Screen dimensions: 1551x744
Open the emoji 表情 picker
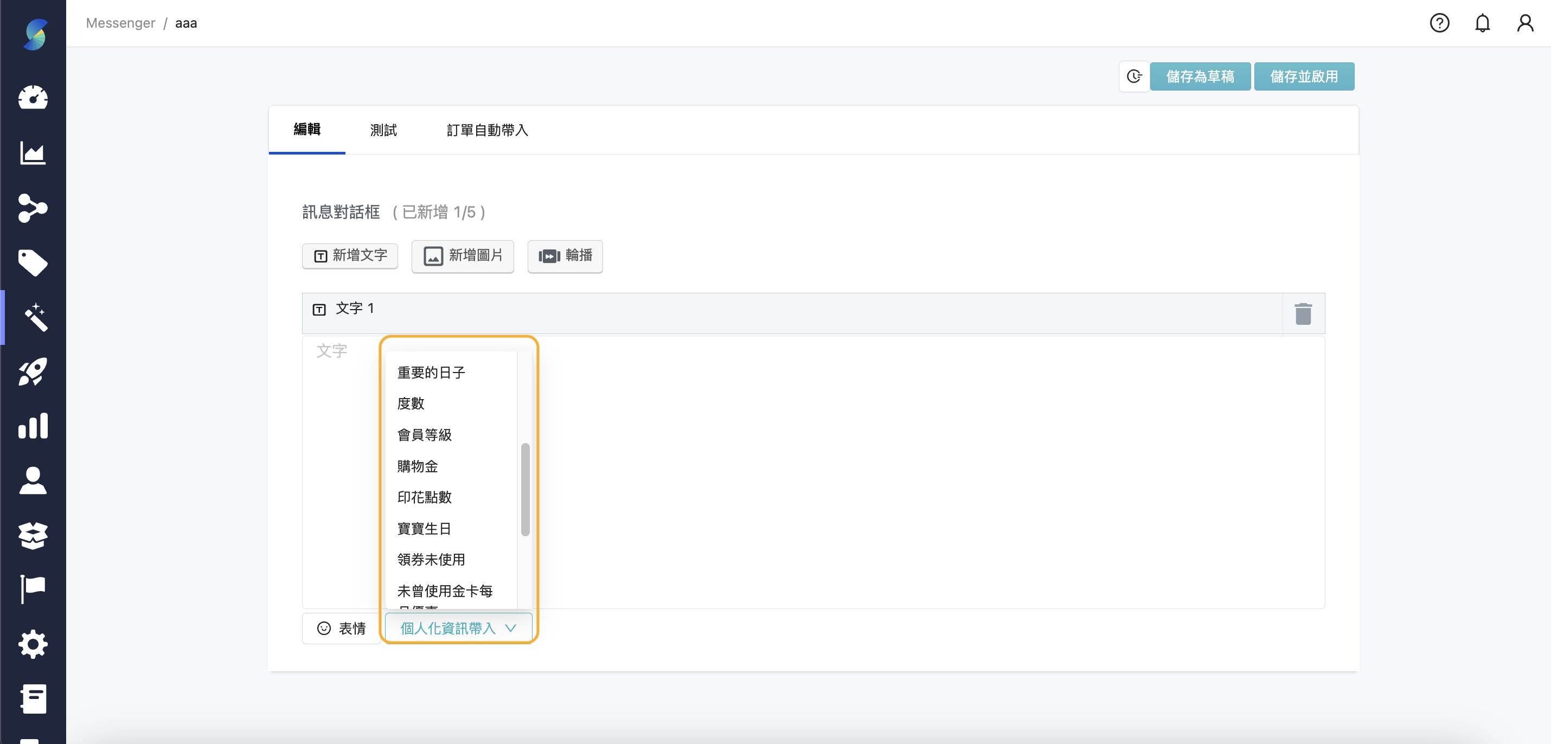(342, 628)
